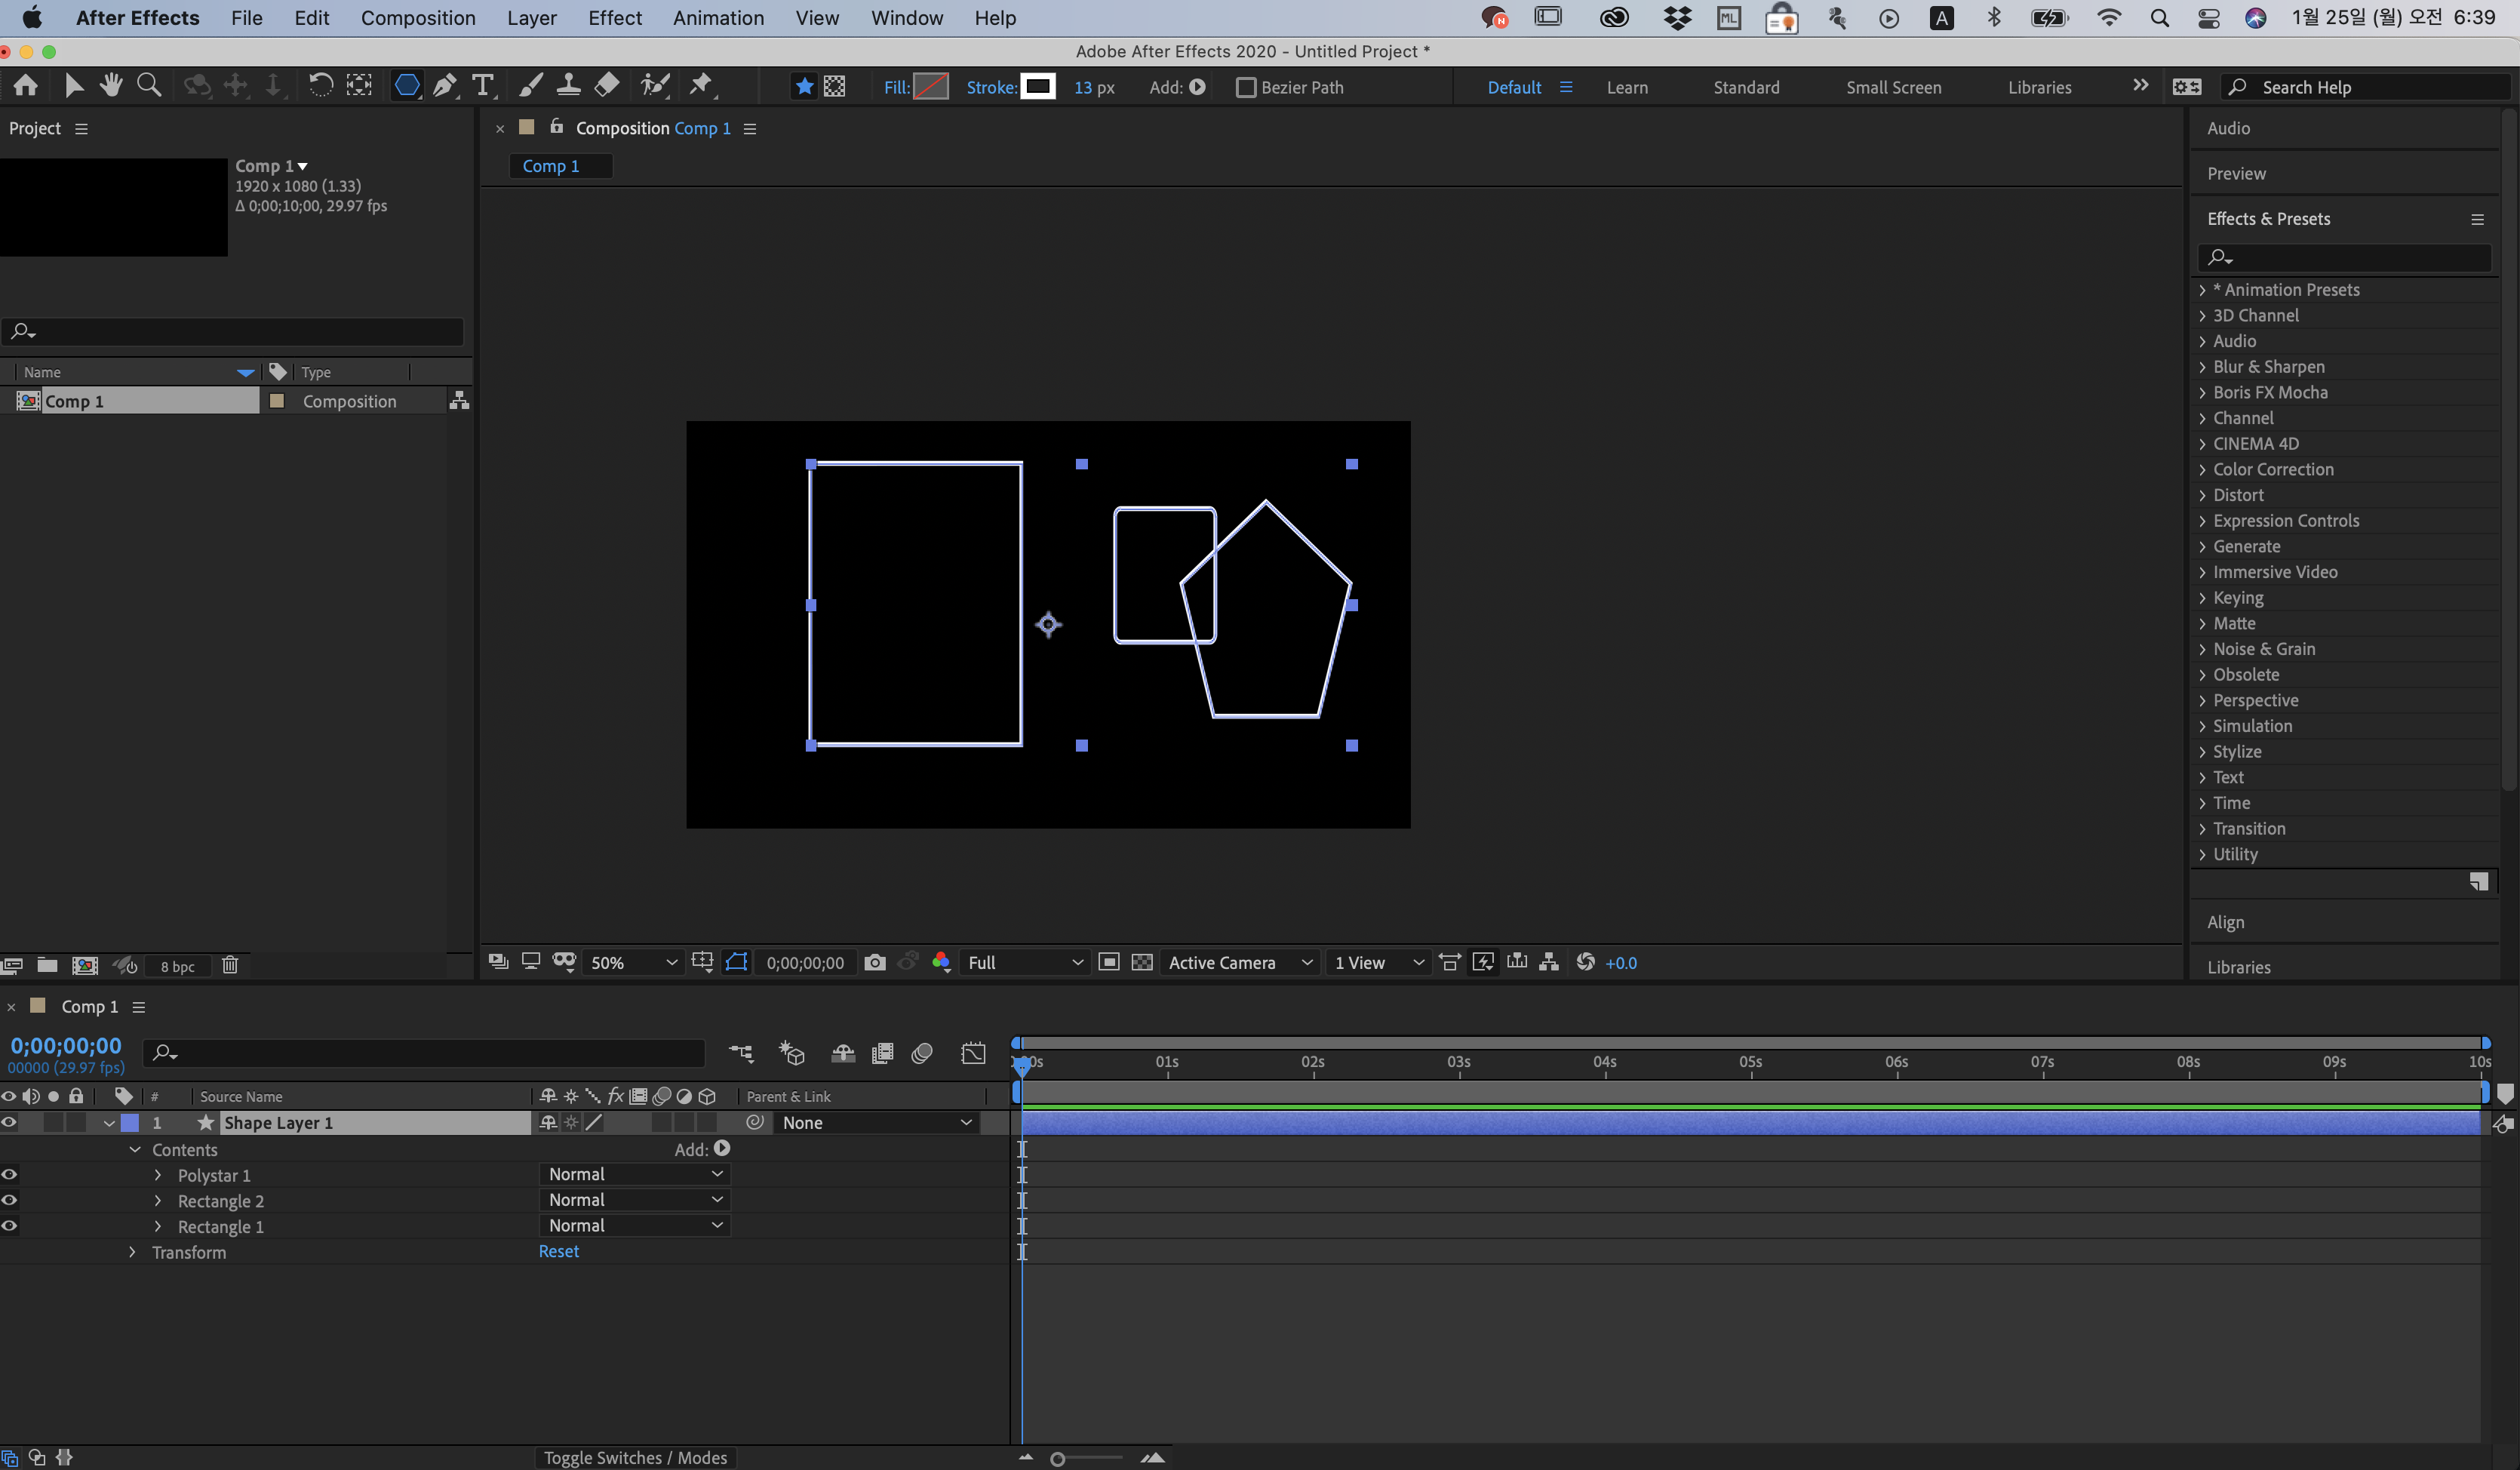Enable the Bezier Path checkbox
The height and width of the screenshot is (1470, 2520).
point(1246,87)
